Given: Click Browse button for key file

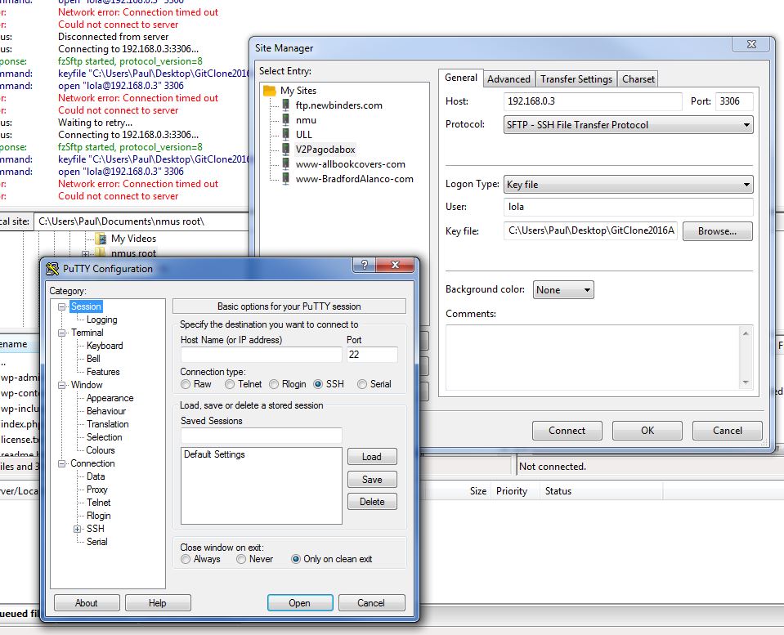Looking at the screenshot, I should coord(717,231).
